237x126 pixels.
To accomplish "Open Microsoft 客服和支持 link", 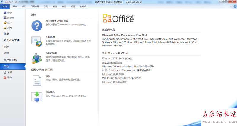I will click(113, 74).
